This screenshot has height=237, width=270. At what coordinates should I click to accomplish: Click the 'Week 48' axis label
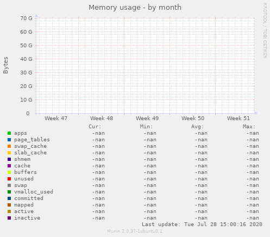pyautogui.click(x=102, y=118)
